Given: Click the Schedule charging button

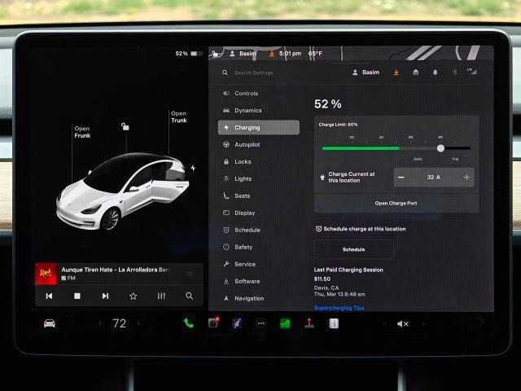Looking at the screenshot, I should point(353,249).
